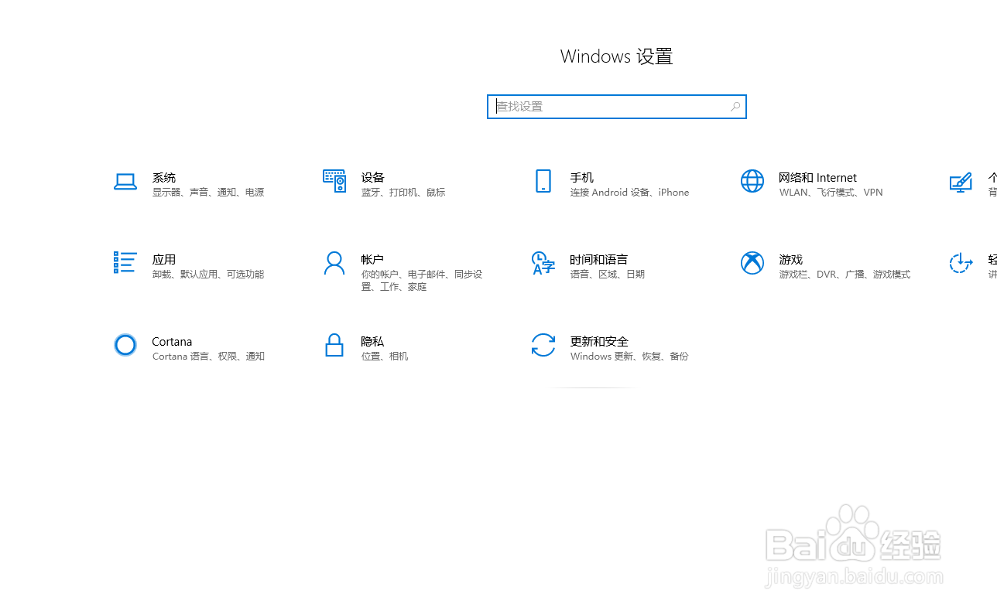997x611 pixels.
Task: Open the Ease of Access dashed clock icon
Action: click(961, 263)
